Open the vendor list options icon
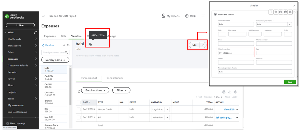This screenshot has height=130, width=301. pyautogui.click(x=68, y=45)
